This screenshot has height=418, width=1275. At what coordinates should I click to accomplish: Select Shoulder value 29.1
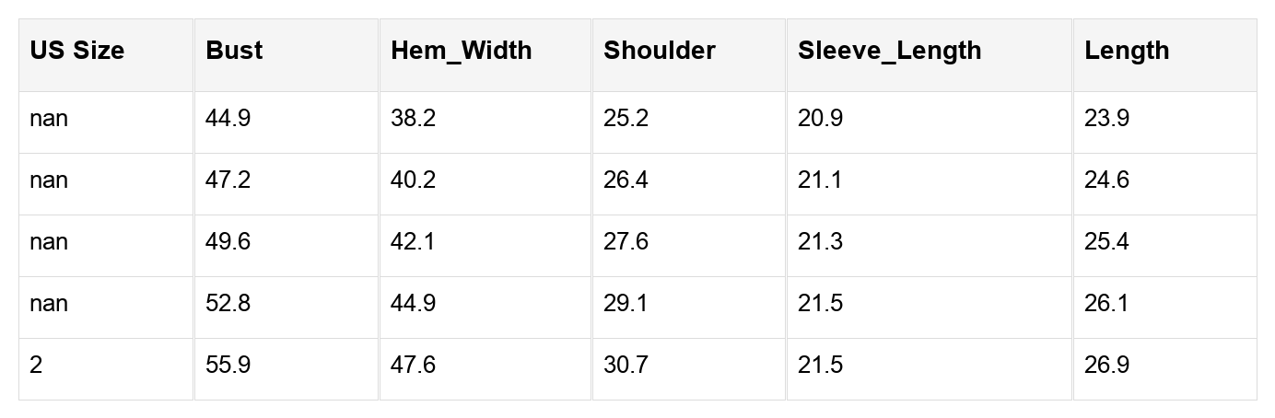[626, 303]
